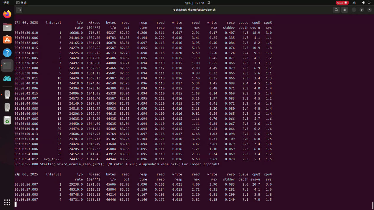The image size is (374, 210).
Task: Show the applications grid
Action: (x=7, y=202)
